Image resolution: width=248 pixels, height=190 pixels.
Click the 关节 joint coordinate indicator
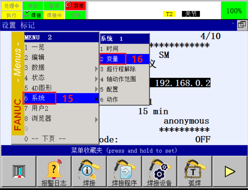pos(191,14)
